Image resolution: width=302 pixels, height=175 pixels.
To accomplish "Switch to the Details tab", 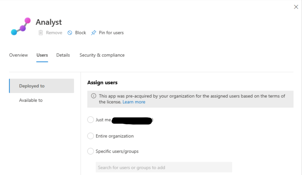I will (63, 55).
